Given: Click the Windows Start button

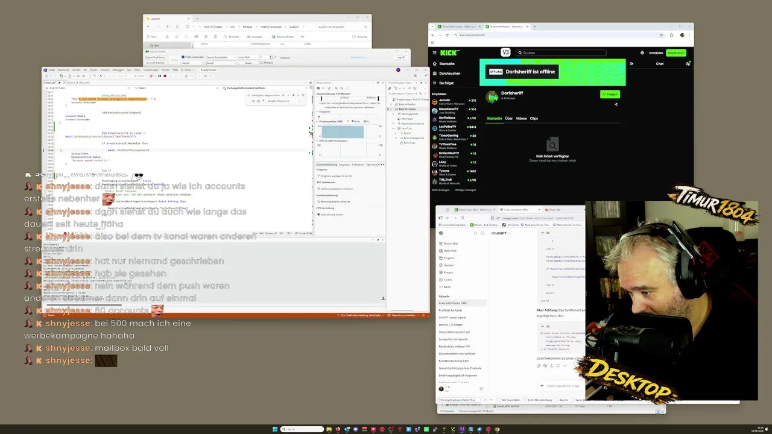Looking at the screenshot, I should (275, 429).
